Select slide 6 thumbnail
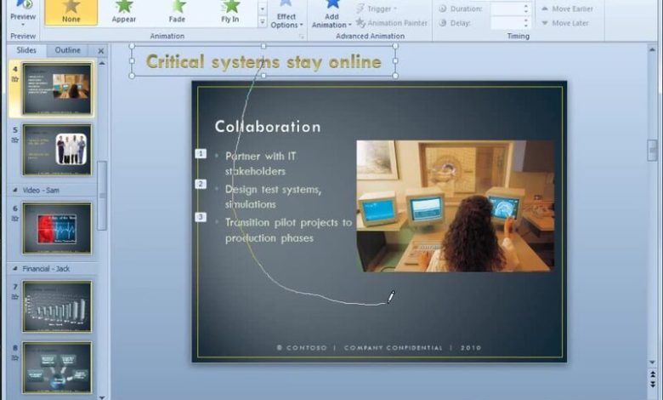 pyautogui.click(x=57, y=228)
